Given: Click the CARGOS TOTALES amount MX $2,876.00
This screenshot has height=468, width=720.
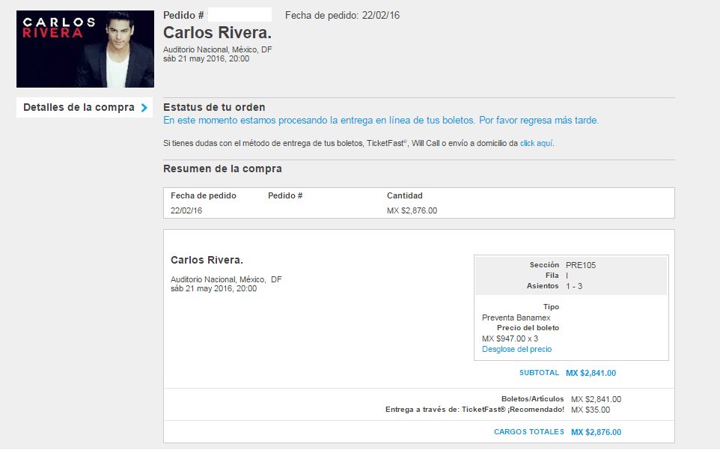Looking at the screenshot, I should (596, 432).
